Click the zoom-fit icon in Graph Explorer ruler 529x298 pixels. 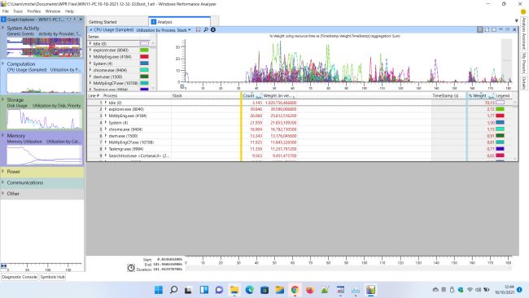point(4,266)
